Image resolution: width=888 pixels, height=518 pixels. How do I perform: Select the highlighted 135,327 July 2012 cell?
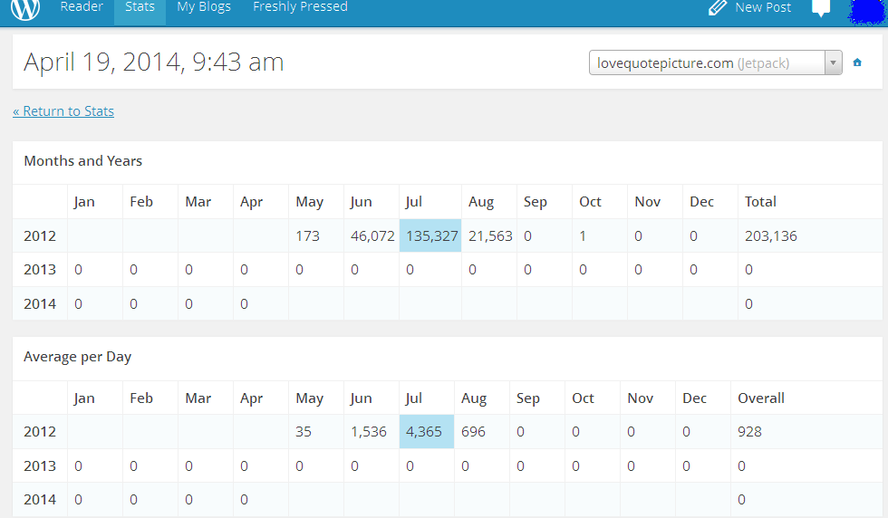pyautogui.click(x=430, y=235)
